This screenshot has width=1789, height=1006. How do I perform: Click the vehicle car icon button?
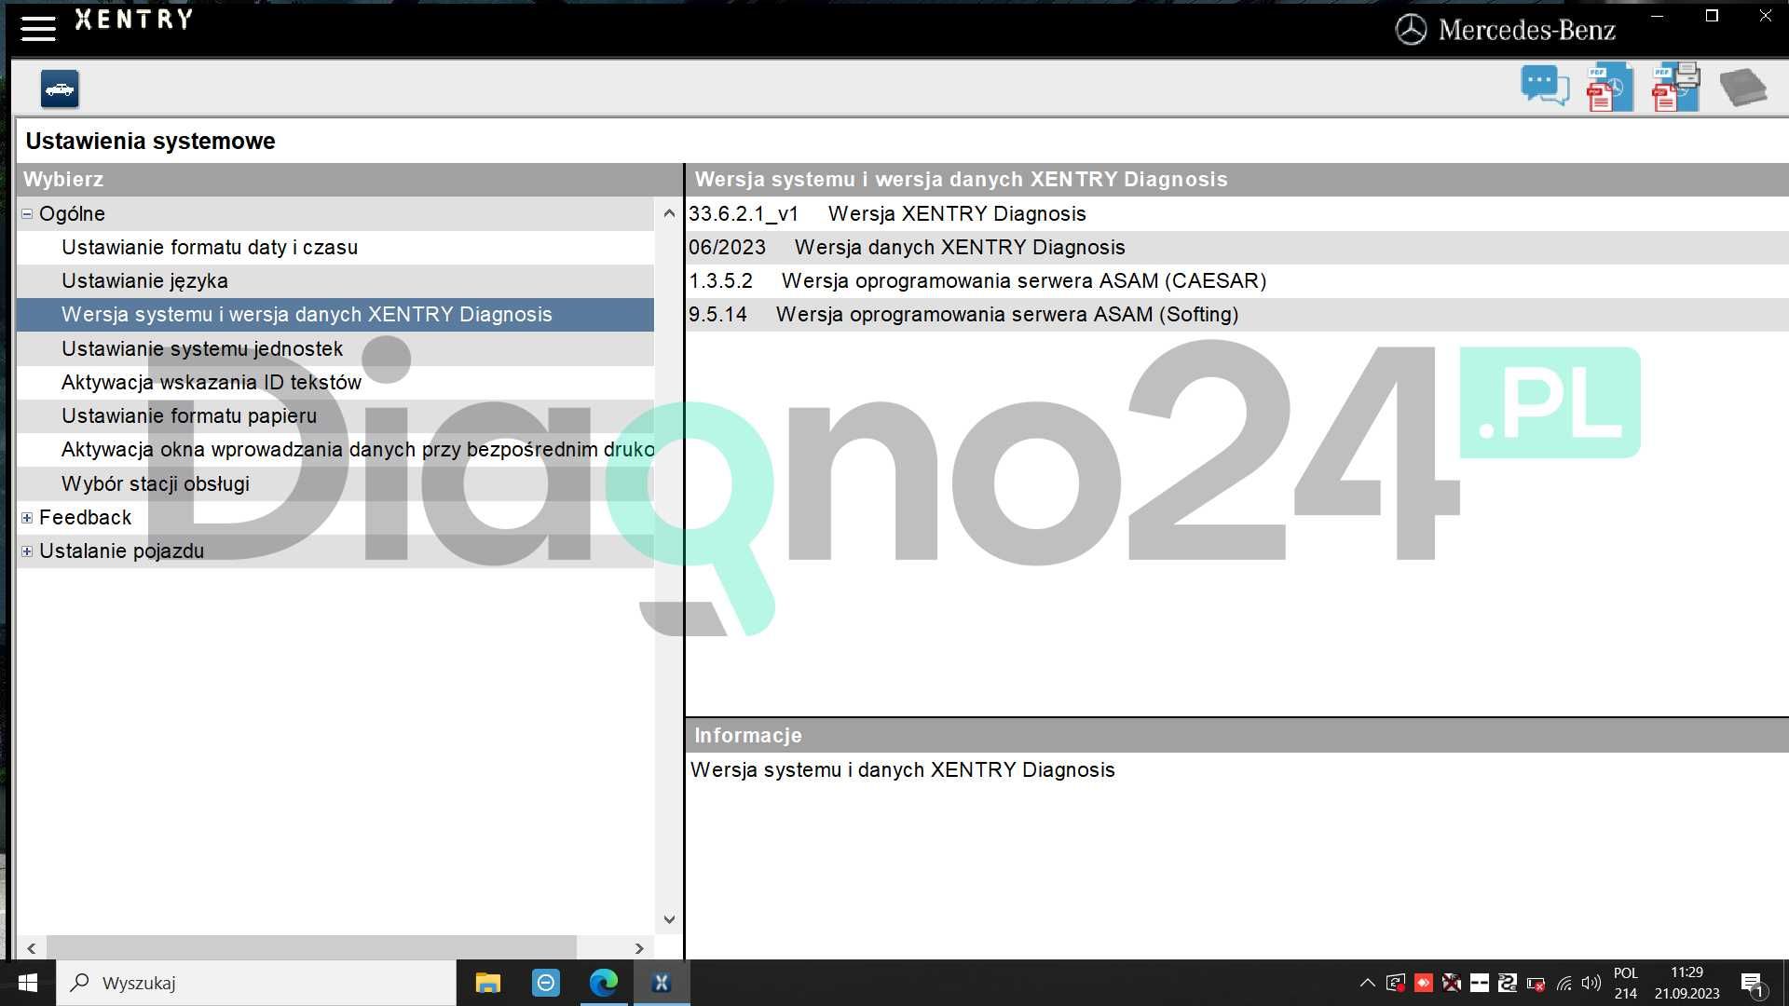(x=60, y=89)
